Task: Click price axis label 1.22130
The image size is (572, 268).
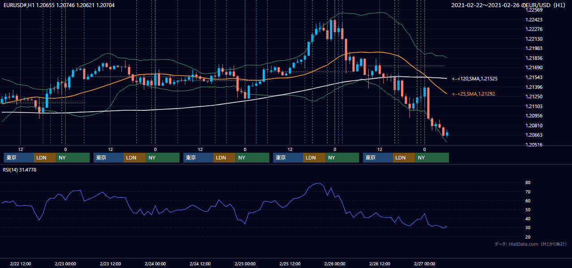Action: pyautogui.click(x=534, y=39)
